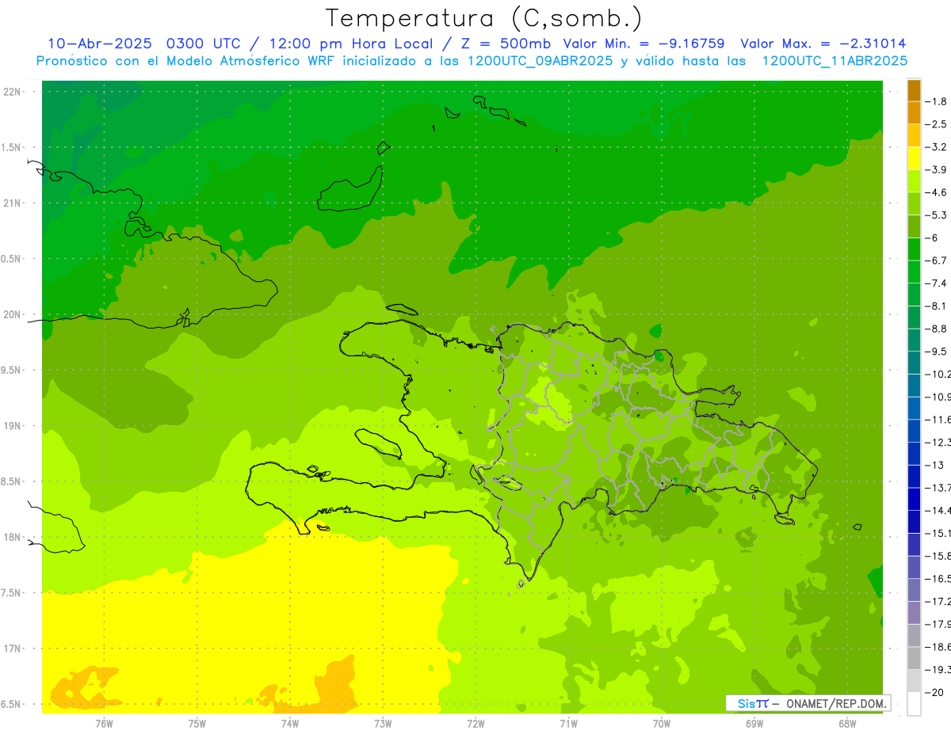
Task: Select the green swatch between -6 and -6.7
Action: click(914, 249)
